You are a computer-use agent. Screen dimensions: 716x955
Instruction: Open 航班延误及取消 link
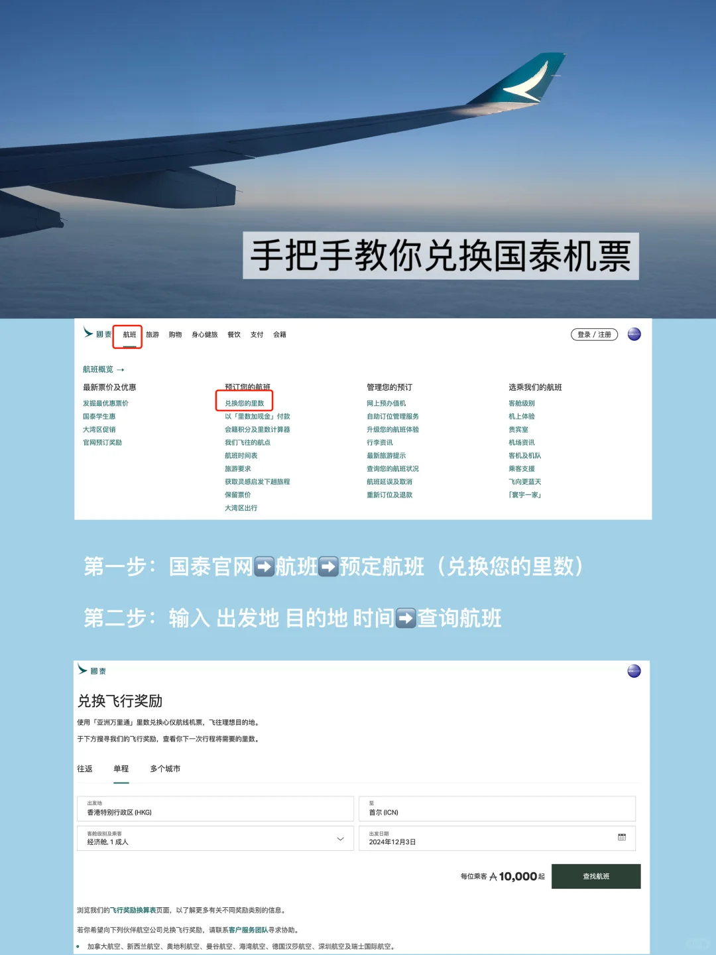[x=390, y=482]
